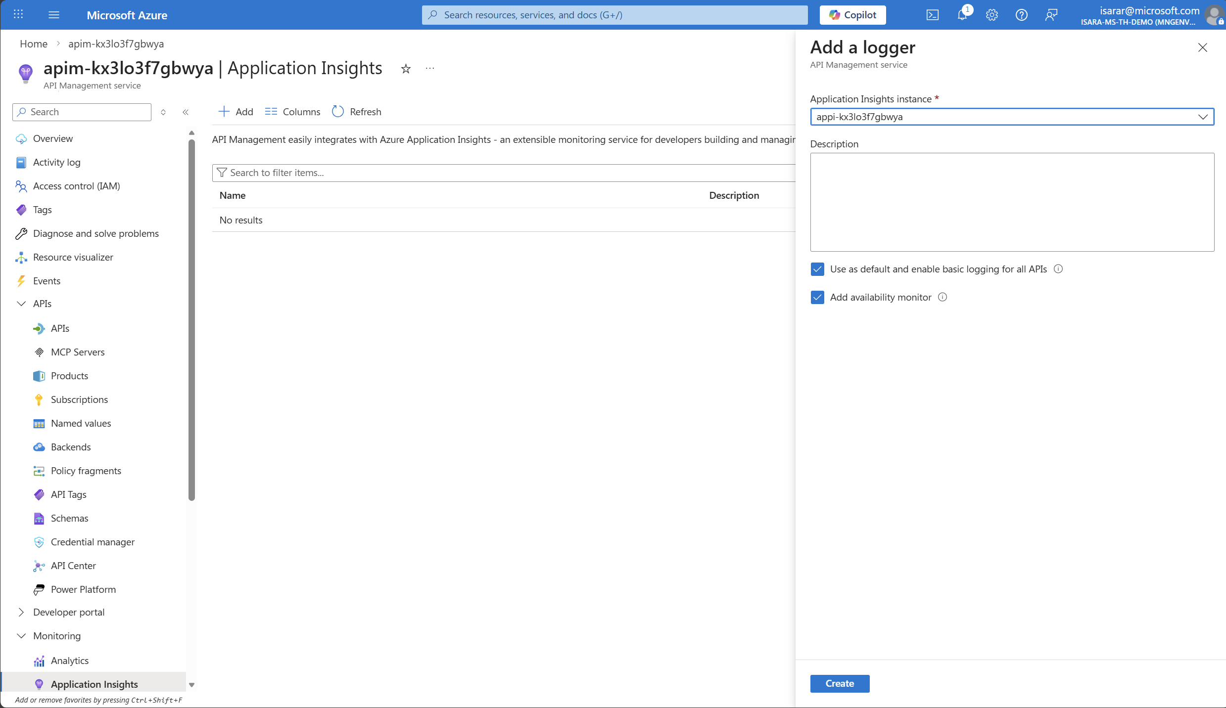Open Copilot from the top bar
Screen dimensions: 1226x708
852,15
